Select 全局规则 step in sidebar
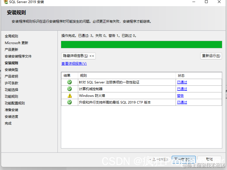227x170 pixels. pos(11,36)
